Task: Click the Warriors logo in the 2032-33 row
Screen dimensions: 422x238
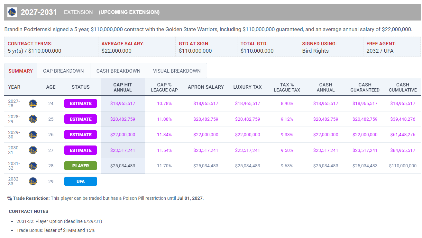Action: click(33, 181)
